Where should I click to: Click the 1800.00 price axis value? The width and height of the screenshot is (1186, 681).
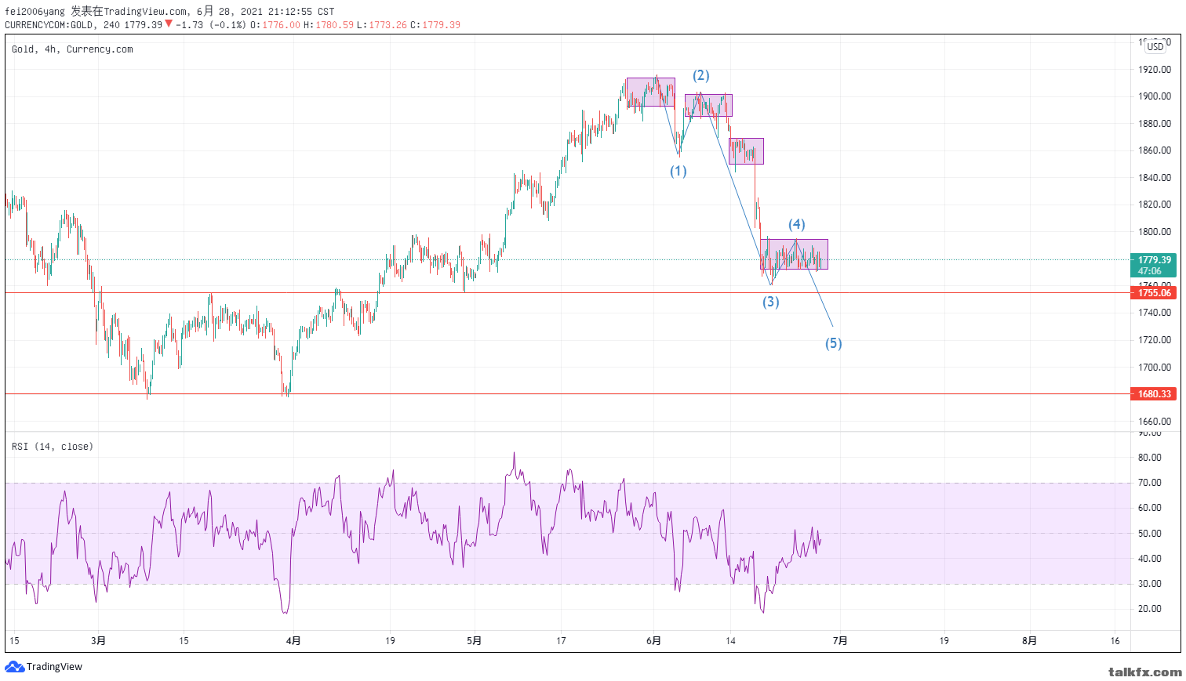coord(1155,232)
